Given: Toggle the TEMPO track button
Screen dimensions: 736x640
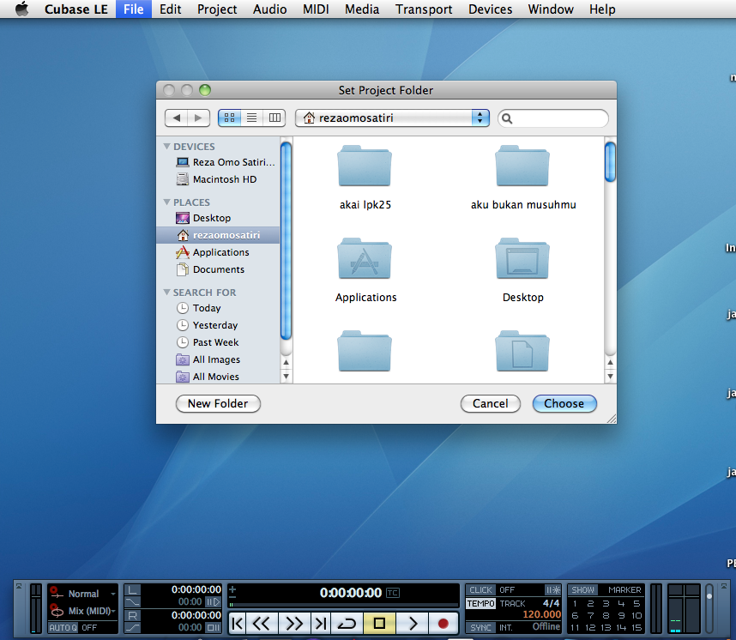Looking at the screenshot, I should pos(480,603).
